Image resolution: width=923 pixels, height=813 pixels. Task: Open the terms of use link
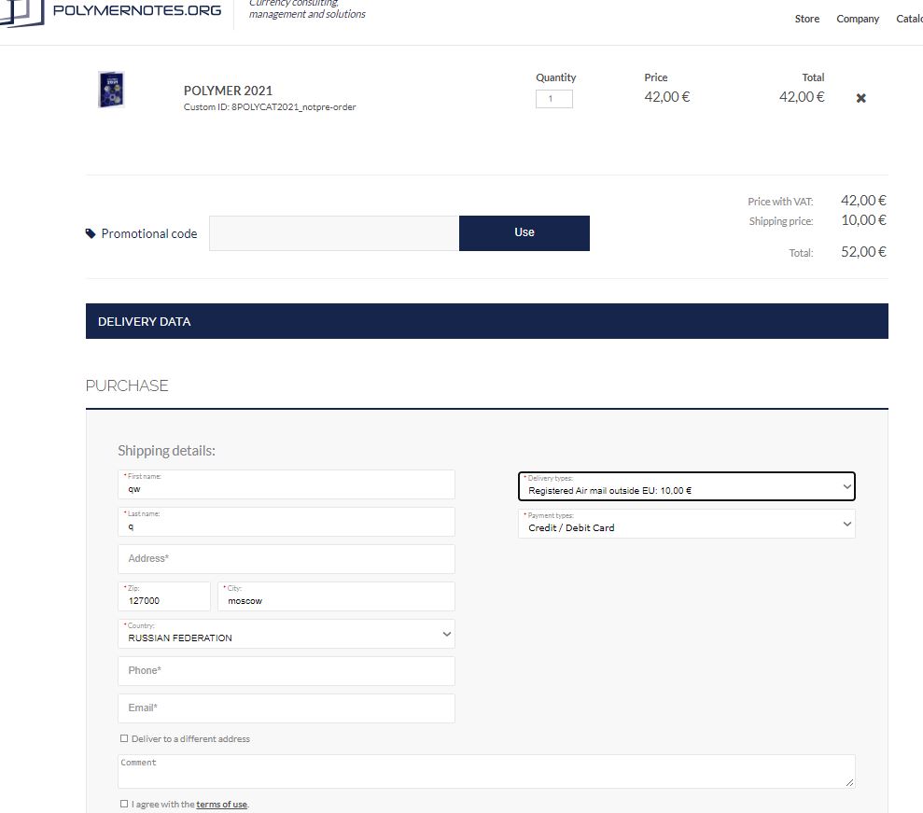coord(221,804)
